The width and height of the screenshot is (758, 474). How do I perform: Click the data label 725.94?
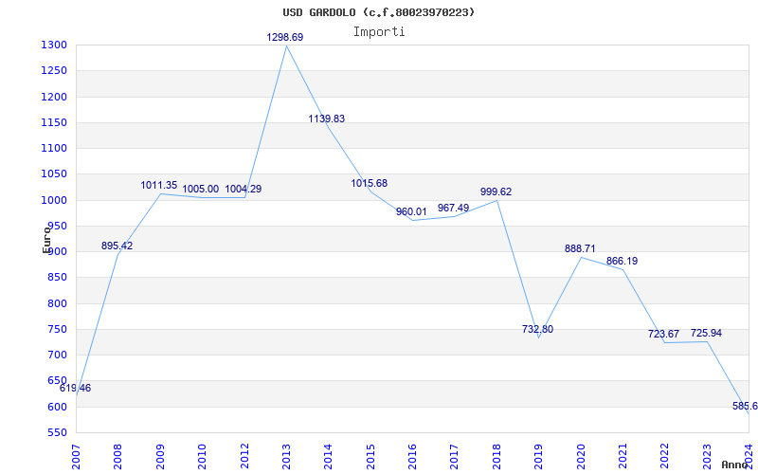tap(706, 334)
